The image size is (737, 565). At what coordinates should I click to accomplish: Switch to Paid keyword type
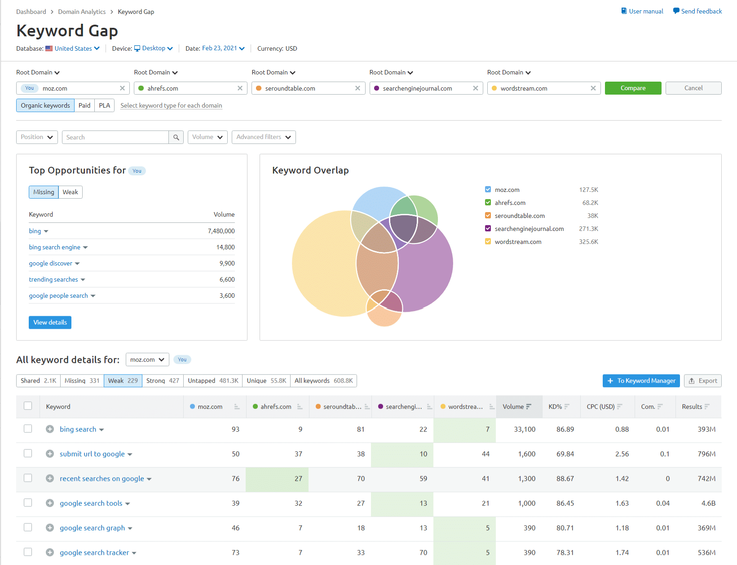[x=84, y=105]
